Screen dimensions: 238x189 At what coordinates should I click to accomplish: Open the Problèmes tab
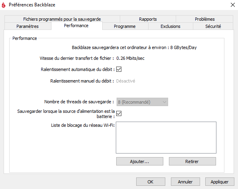pyautogui.click(x=204, y=19)
